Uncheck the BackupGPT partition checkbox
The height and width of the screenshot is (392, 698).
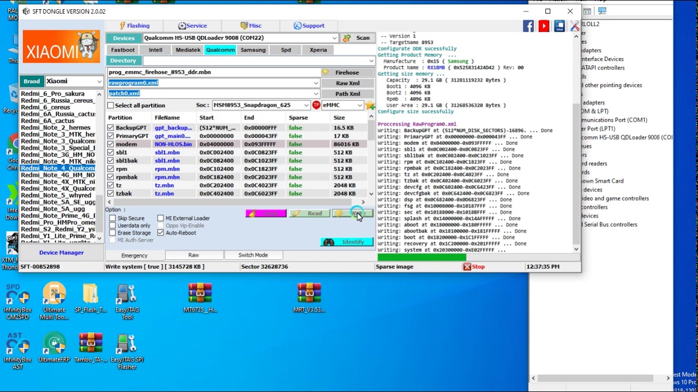click(111, 128)
